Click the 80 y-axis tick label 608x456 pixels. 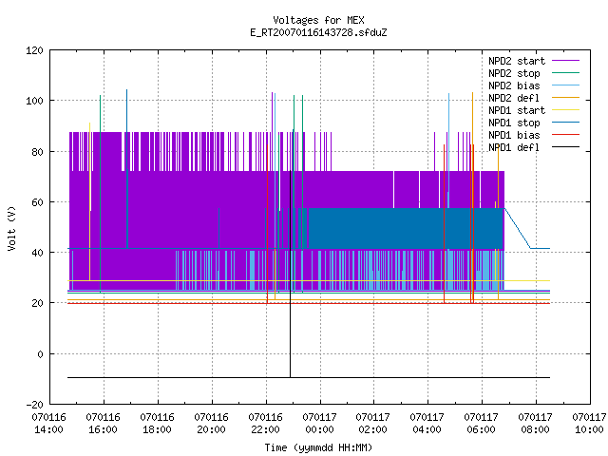pos(37,152)
